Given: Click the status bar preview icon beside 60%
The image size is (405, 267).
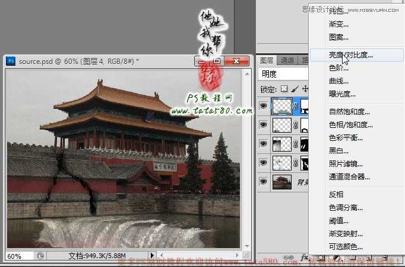Looking at the screenshot, I should pyautogui.click(x=40, y=256).
